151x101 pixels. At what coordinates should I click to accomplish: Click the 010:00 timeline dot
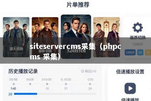(47, 84)
